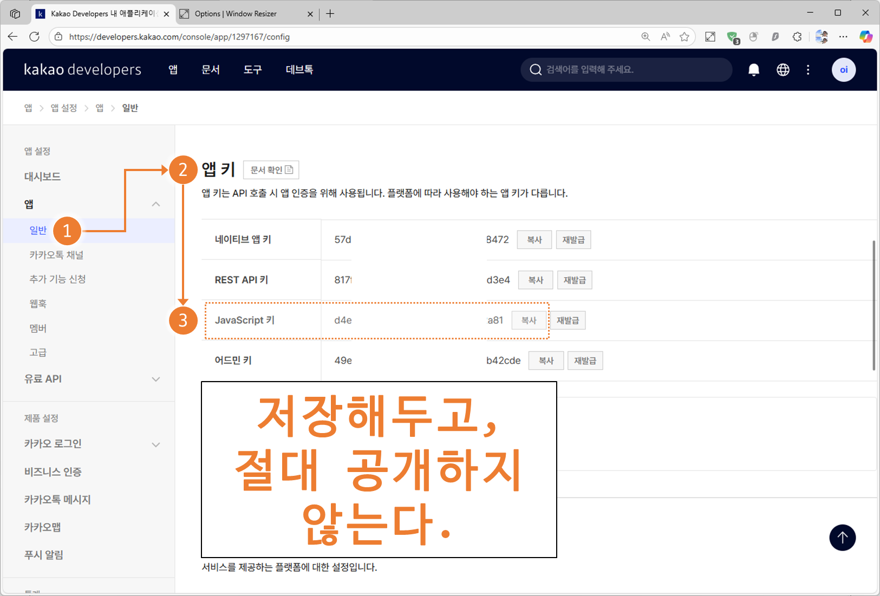Open 카카오톡 메시지 sidebar item
Image resolution: width=880 pixels, height=596 pixels.
click(57, 500)
